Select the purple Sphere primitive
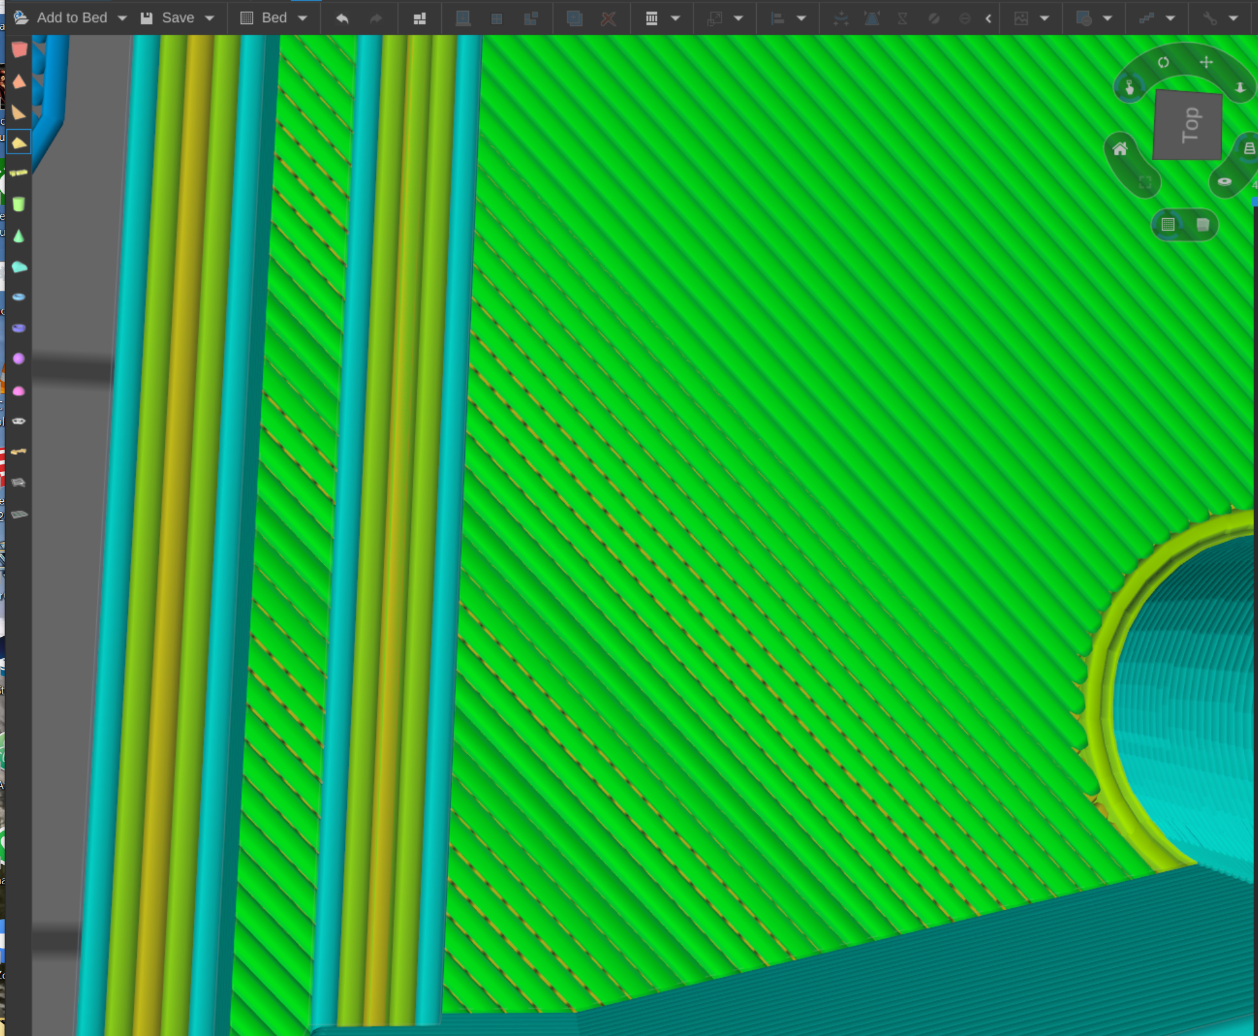Screen dimensions: 1258x1036 [19, 359]
